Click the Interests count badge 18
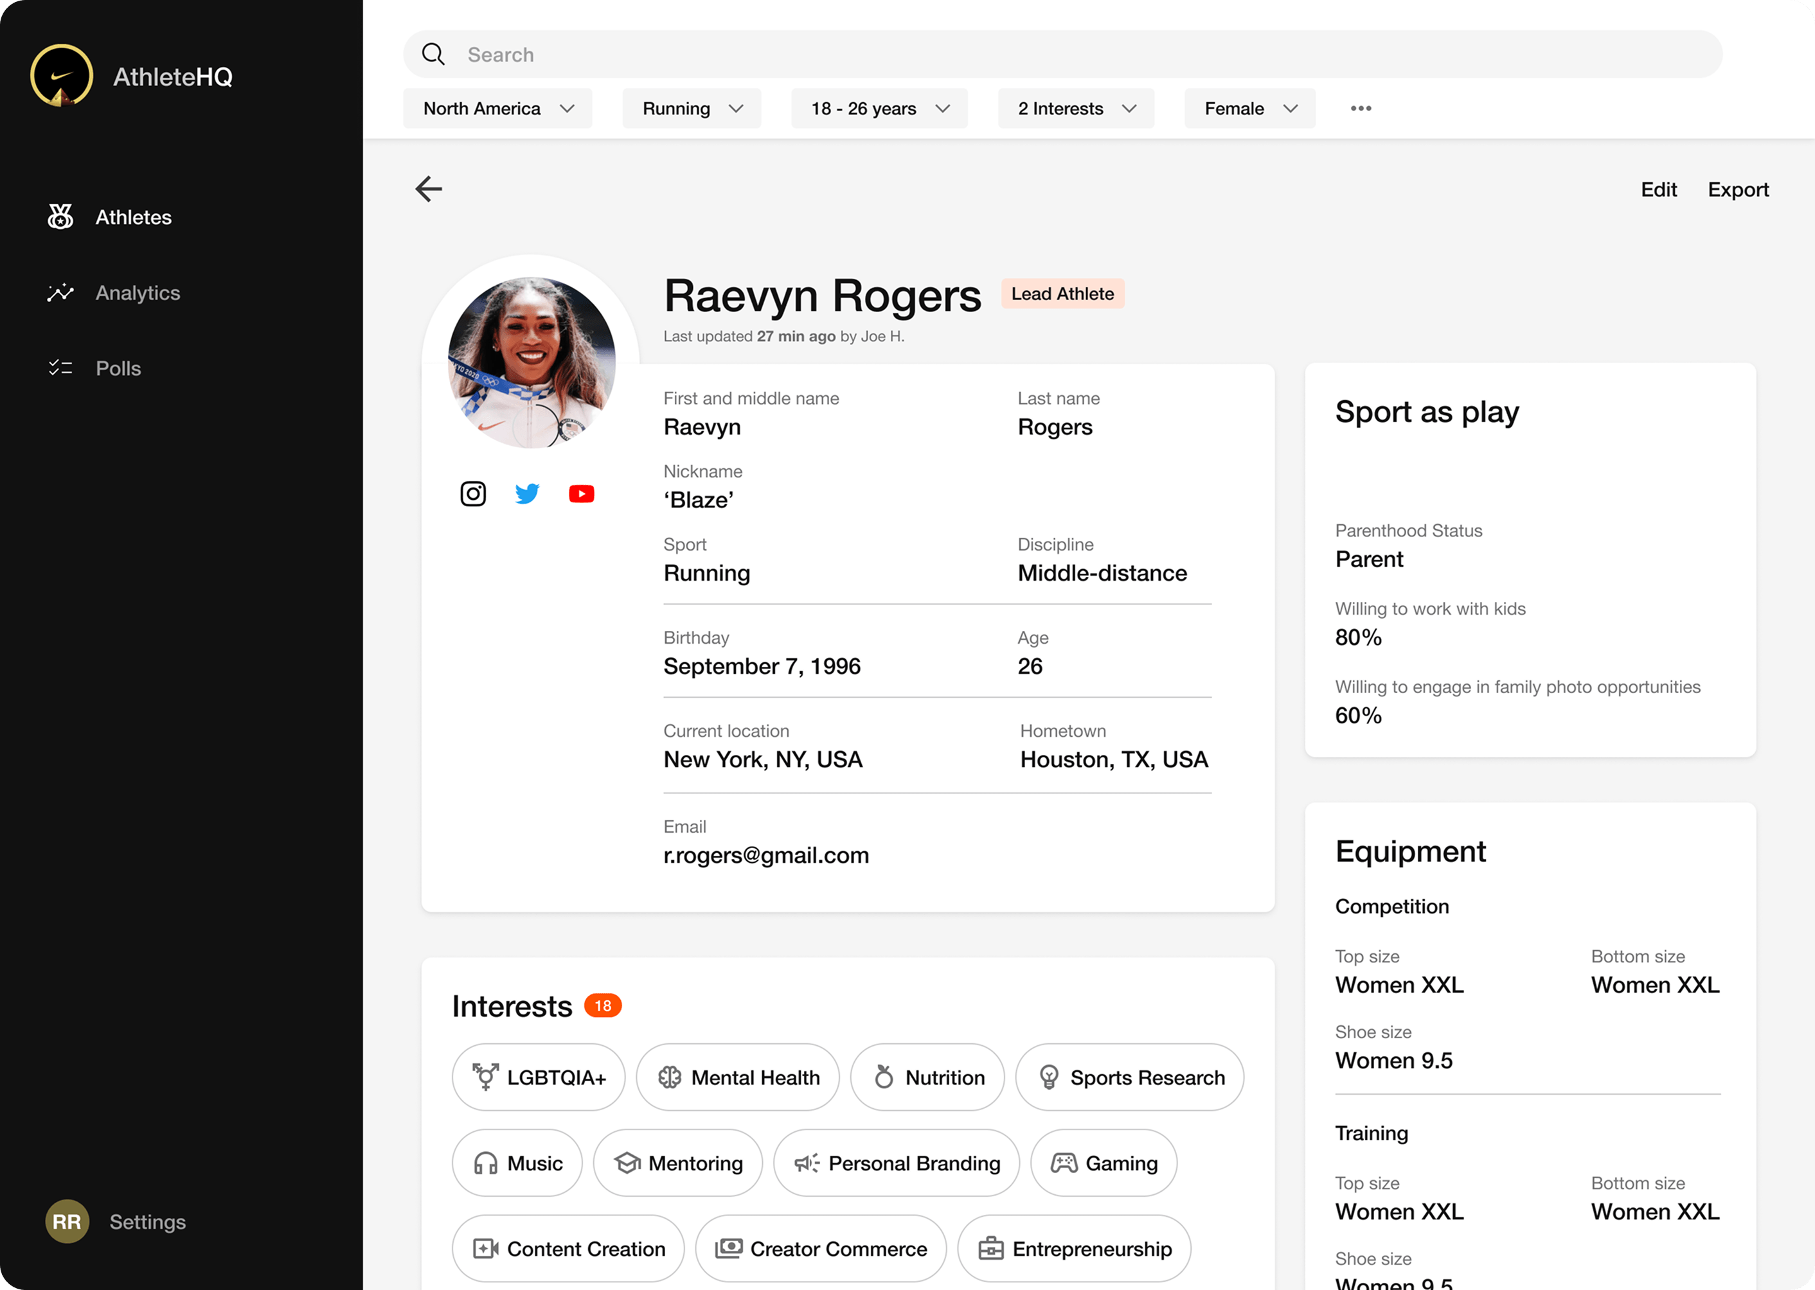1815x1290 pixels. (602, 1005)
